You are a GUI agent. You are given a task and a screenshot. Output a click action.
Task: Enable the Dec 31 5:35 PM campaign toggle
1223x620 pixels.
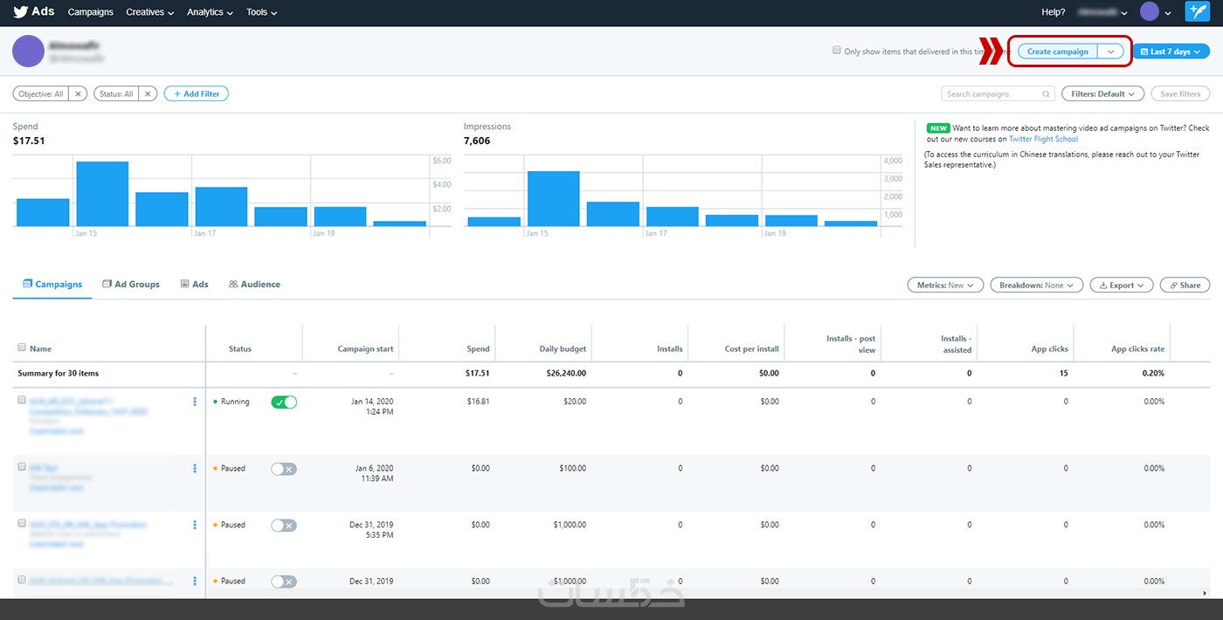[284, 525]
